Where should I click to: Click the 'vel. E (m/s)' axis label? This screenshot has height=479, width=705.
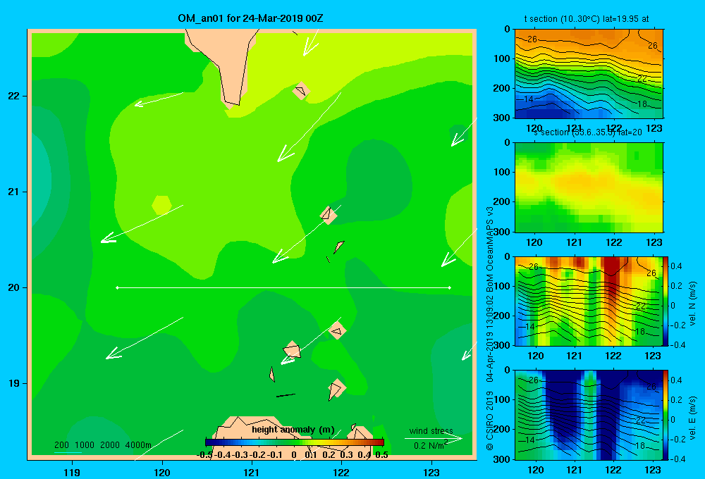click(x=692, y=417)
